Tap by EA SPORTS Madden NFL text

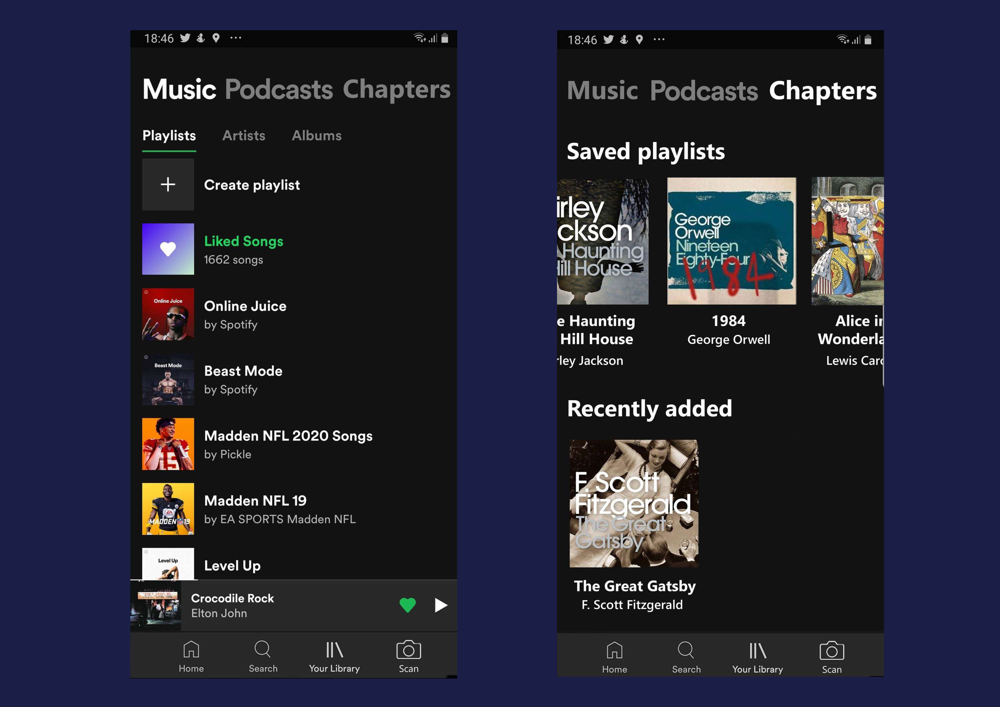(280, 519)
